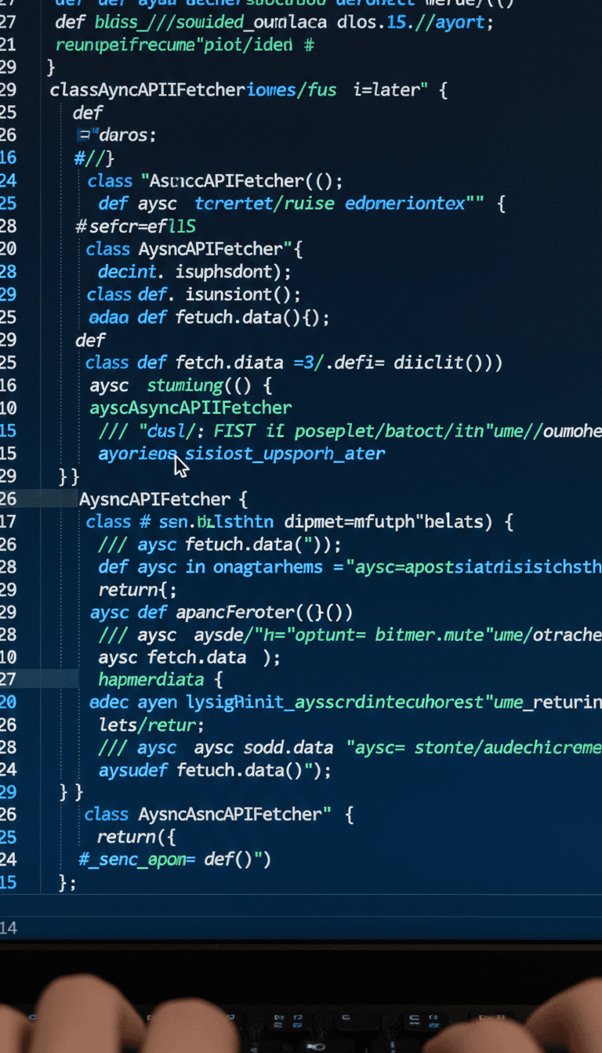Click the 'ayorieos_sisiost_upsporh_ater' identifier
The width and height of the screenshot is (602, 1053).
[x=241, y=454]
